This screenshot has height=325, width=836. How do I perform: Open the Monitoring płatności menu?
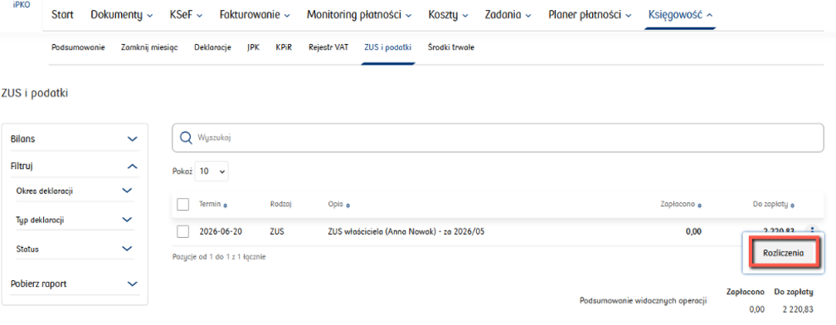pyautogui.click(x=359, y=16)
